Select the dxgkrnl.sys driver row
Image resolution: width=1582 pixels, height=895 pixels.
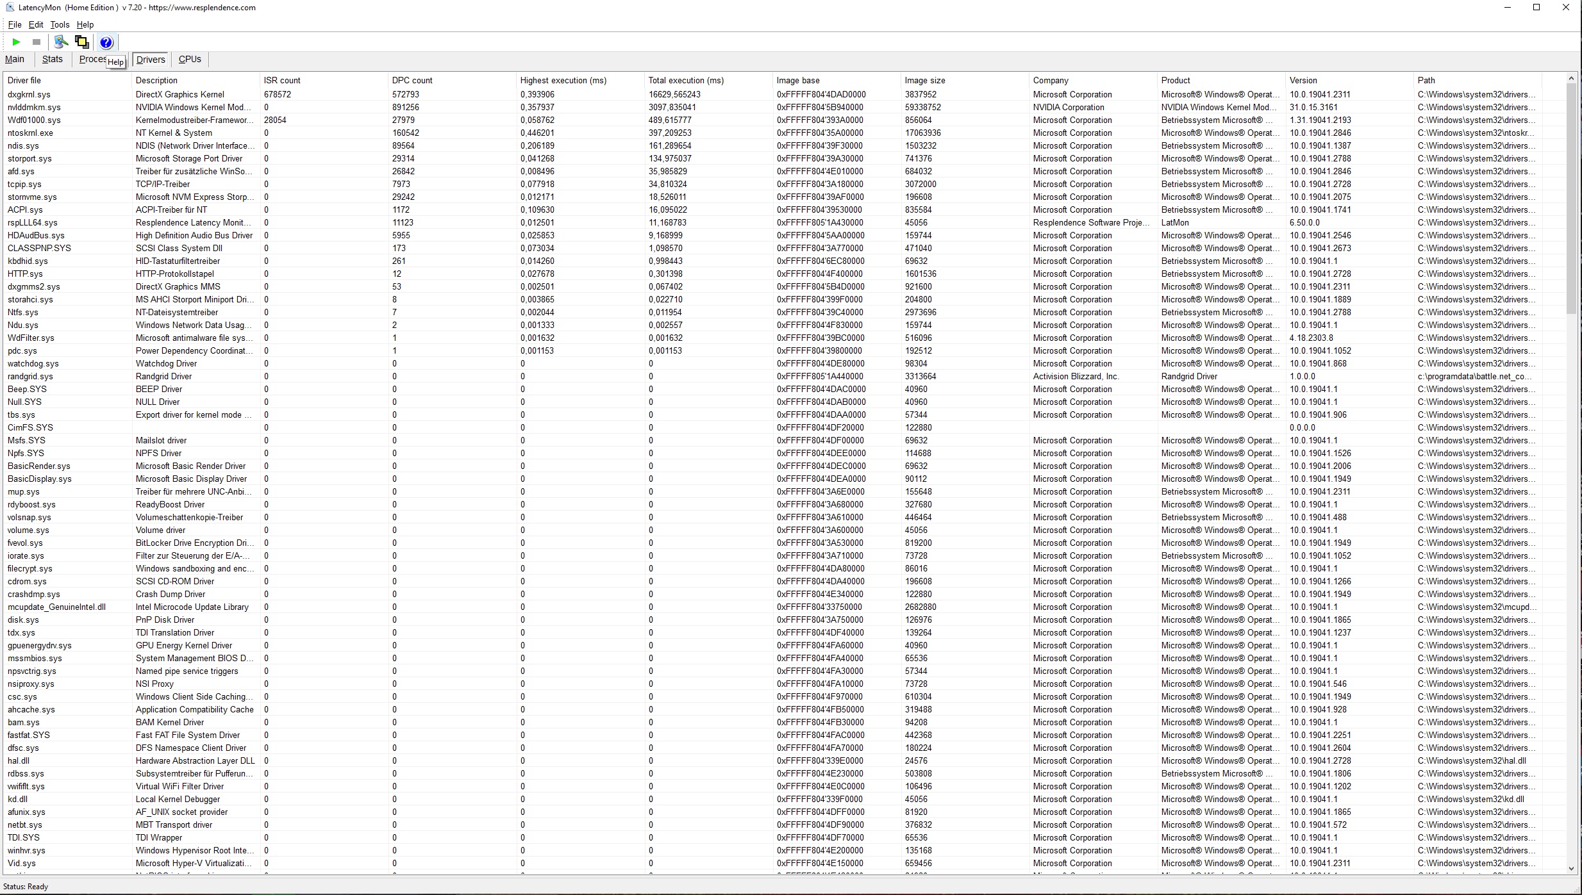pos(29,94)
